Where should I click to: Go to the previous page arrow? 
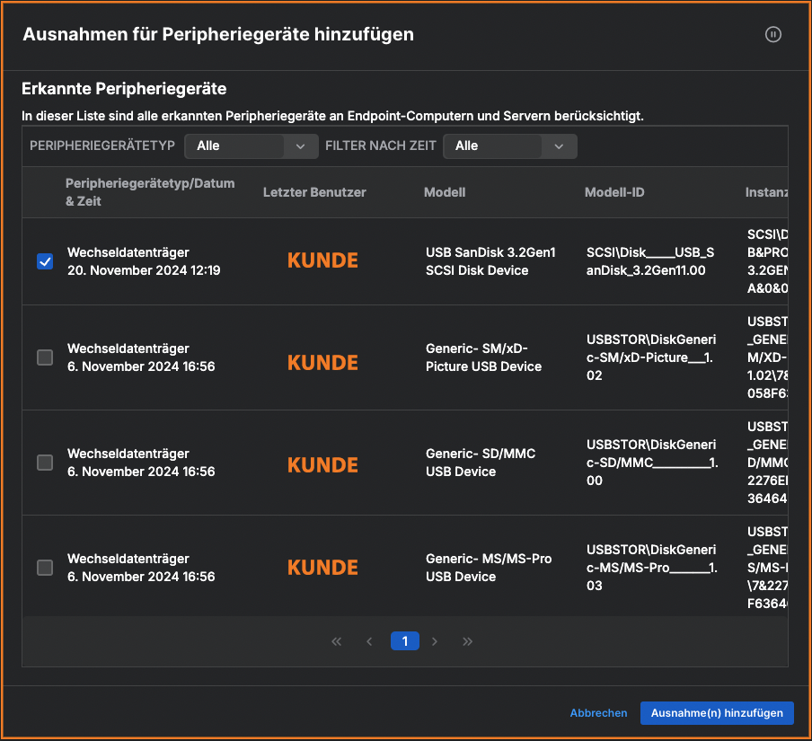coord(369,641)
